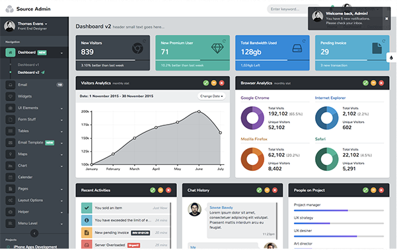Screen dimensions: 397x250
Task: Click the Chart sidebar icon
Action: click(x=11, y=166)
